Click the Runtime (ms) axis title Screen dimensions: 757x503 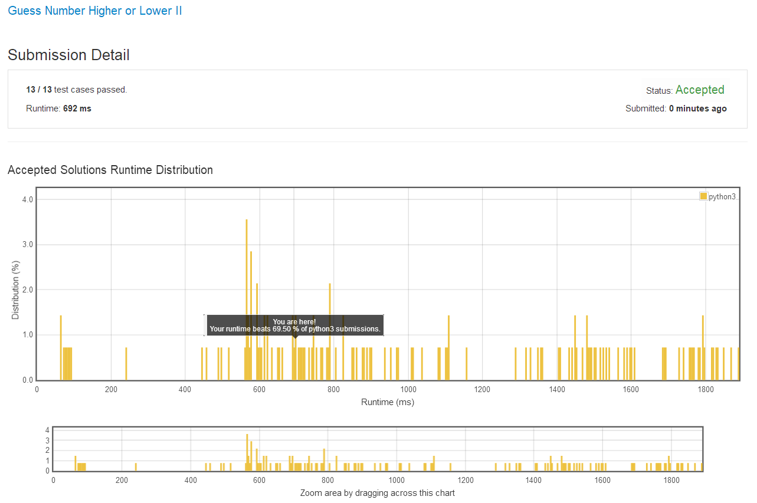point(387,402)
